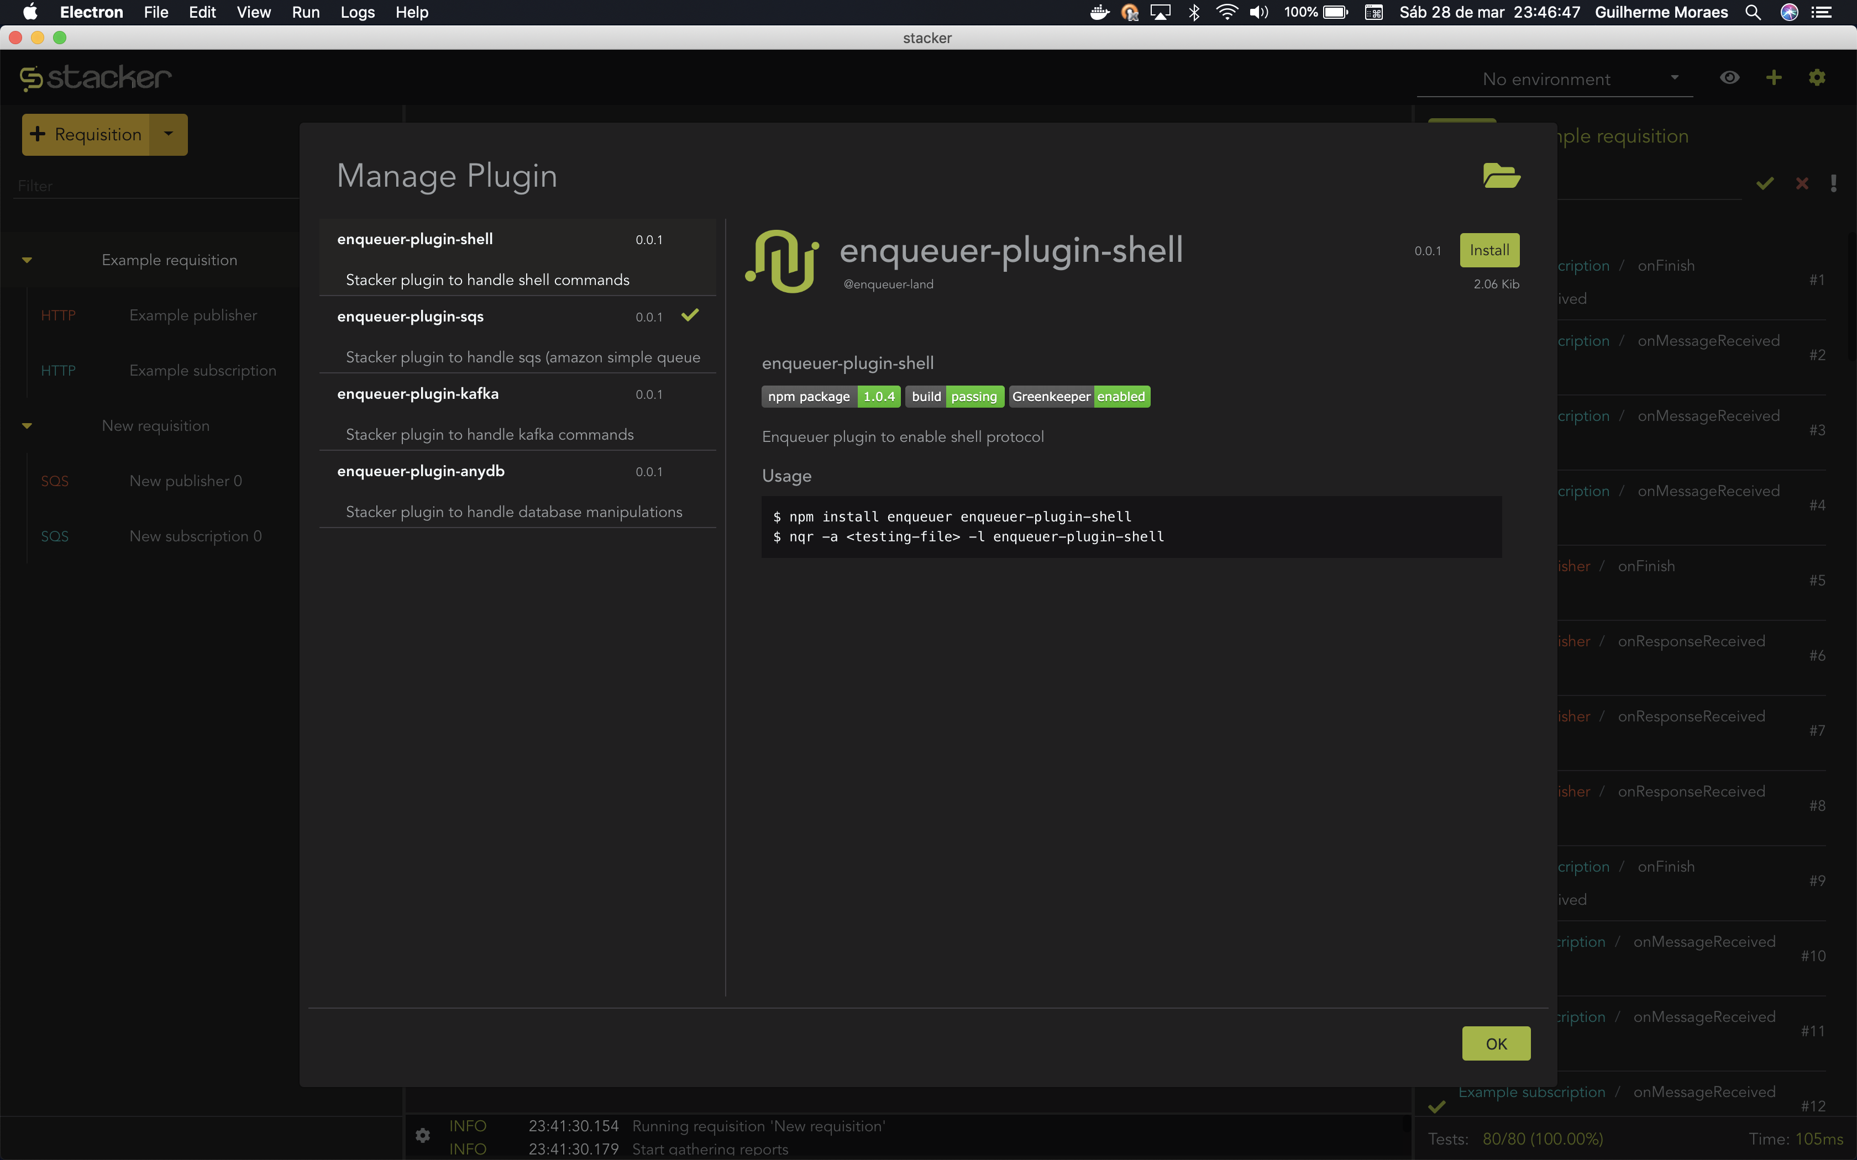Click the Tests 80/80 (100.00%) summary
This screenshot has height=1160, width=1857.
[1515, 1138]
